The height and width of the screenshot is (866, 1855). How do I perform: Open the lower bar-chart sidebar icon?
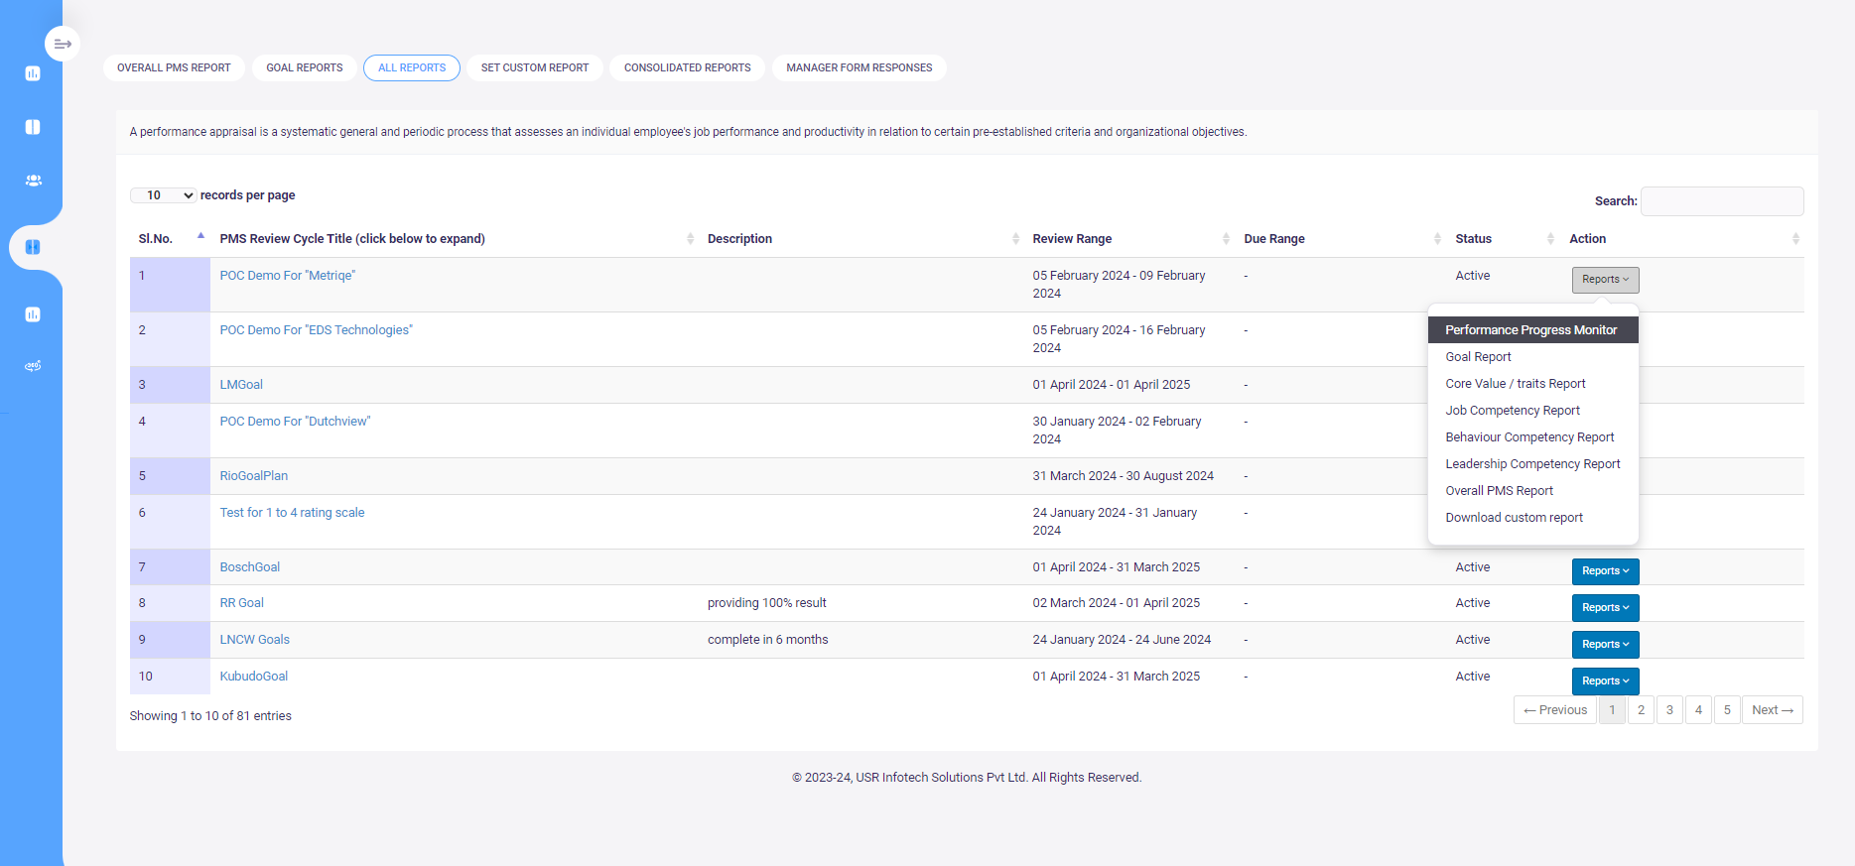33,314
